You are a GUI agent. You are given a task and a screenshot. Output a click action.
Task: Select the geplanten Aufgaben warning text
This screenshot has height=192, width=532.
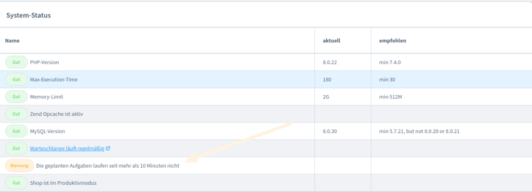[108, 166]
